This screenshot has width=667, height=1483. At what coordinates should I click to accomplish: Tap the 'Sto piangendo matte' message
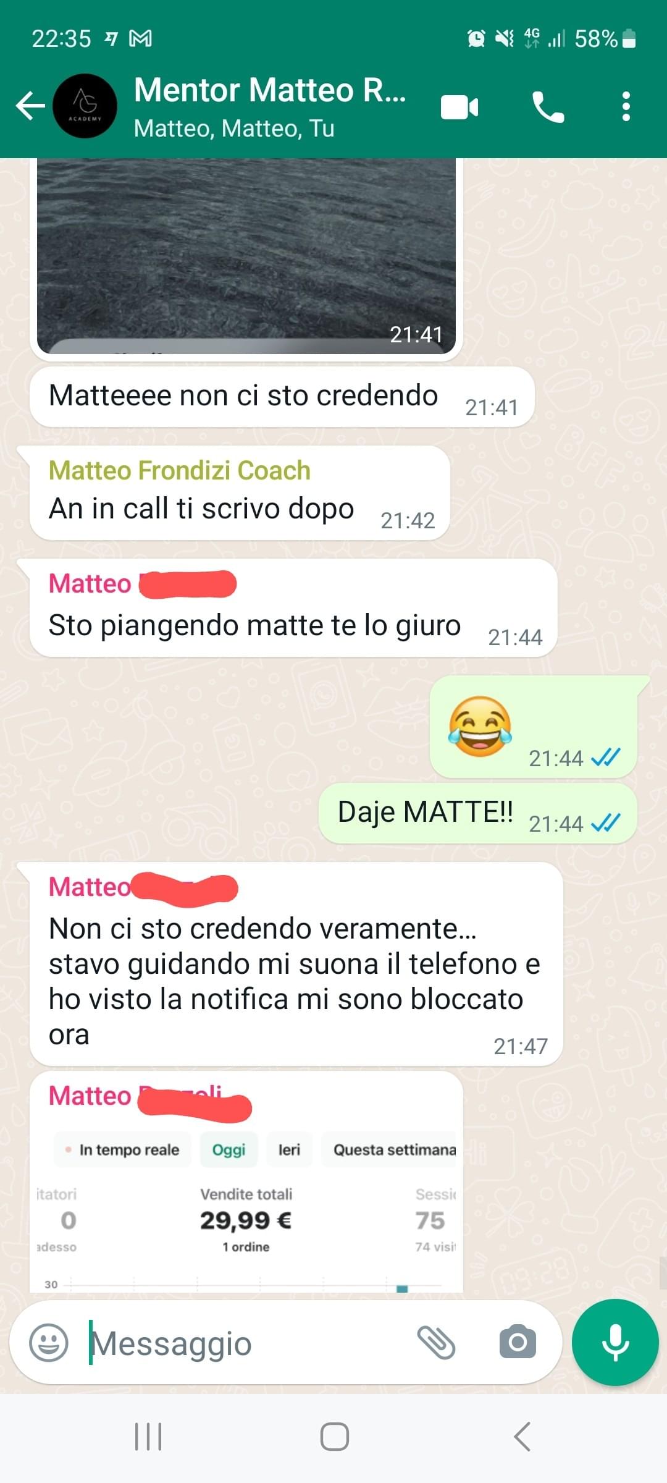click(x=293, y=608)
